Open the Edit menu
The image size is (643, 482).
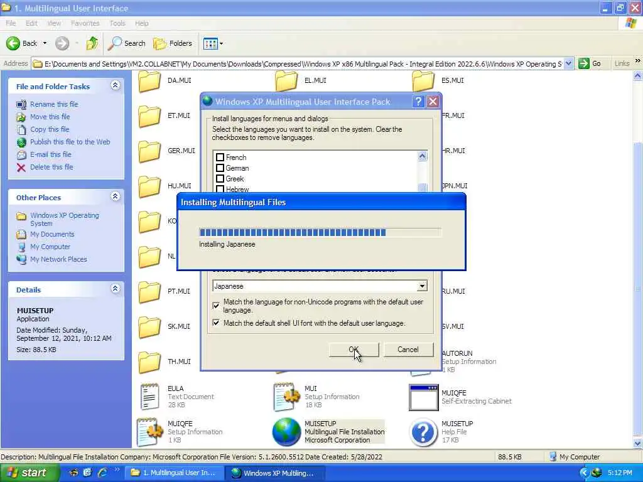click(31, 23)
